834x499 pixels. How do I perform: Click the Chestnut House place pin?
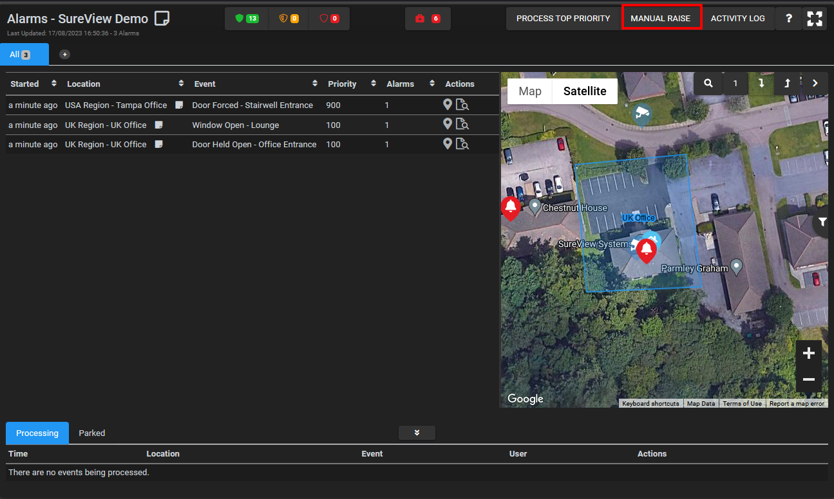535,207
